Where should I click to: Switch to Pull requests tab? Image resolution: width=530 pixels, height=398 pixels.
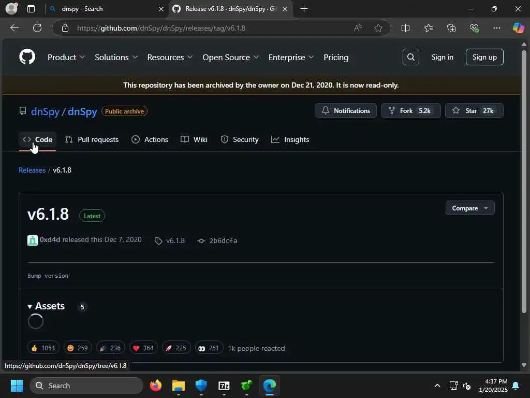tap(92, 139)
